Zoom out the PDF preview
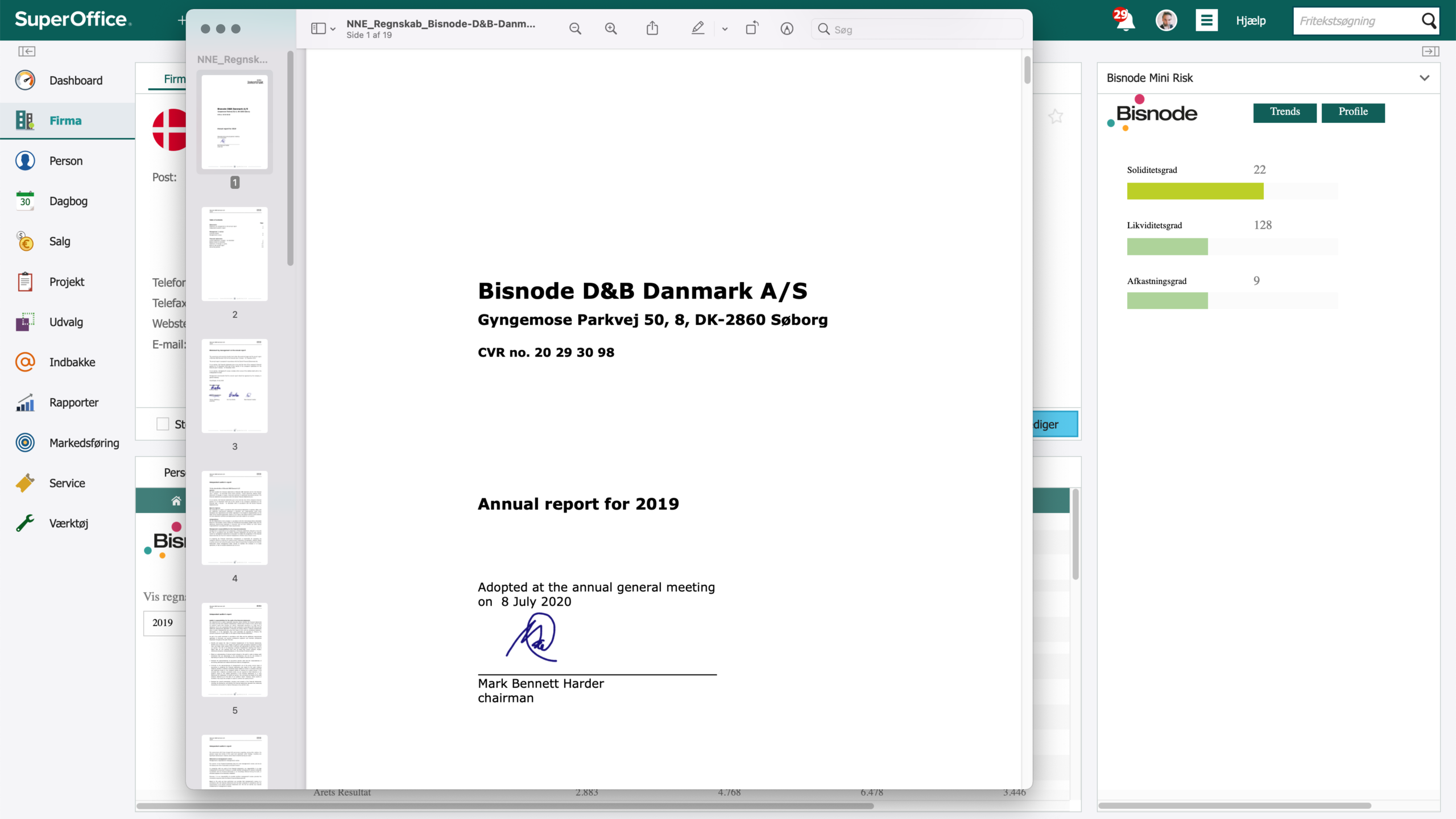The image size is (1456, 819). (x=575, y=29)
